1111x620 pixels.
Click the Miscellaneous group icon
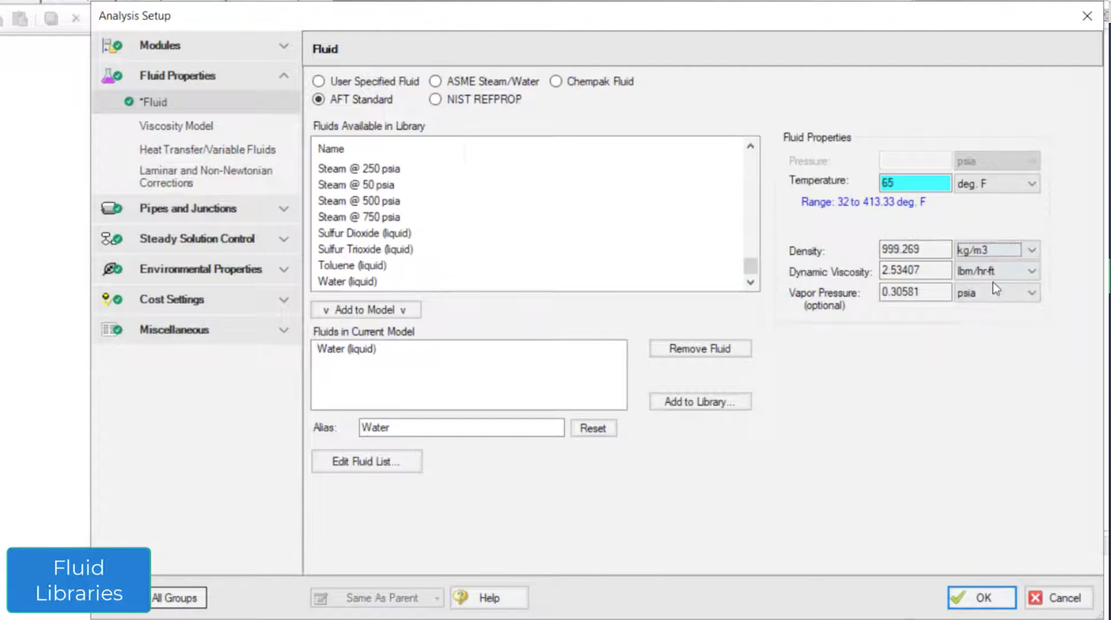pos(112,330)
